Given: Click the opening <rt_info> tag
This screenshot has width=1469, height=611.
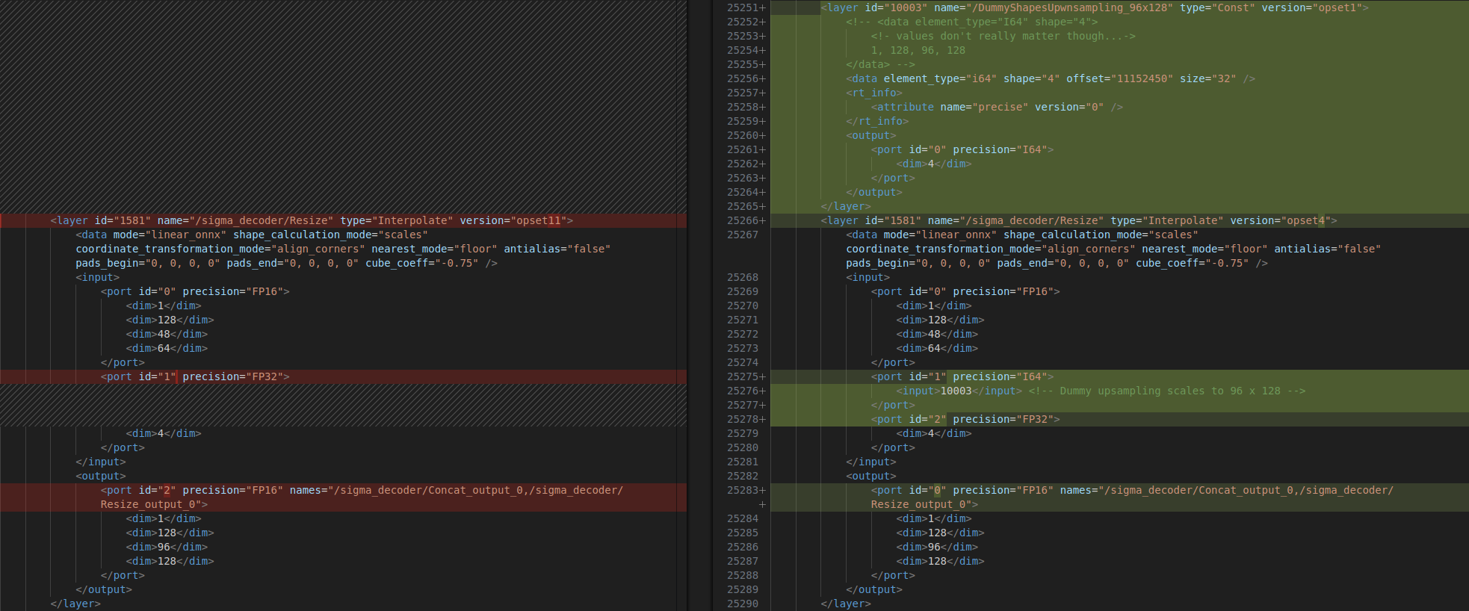Looking at the screenshot, I should pyautogui.click(x=873, y=93).
